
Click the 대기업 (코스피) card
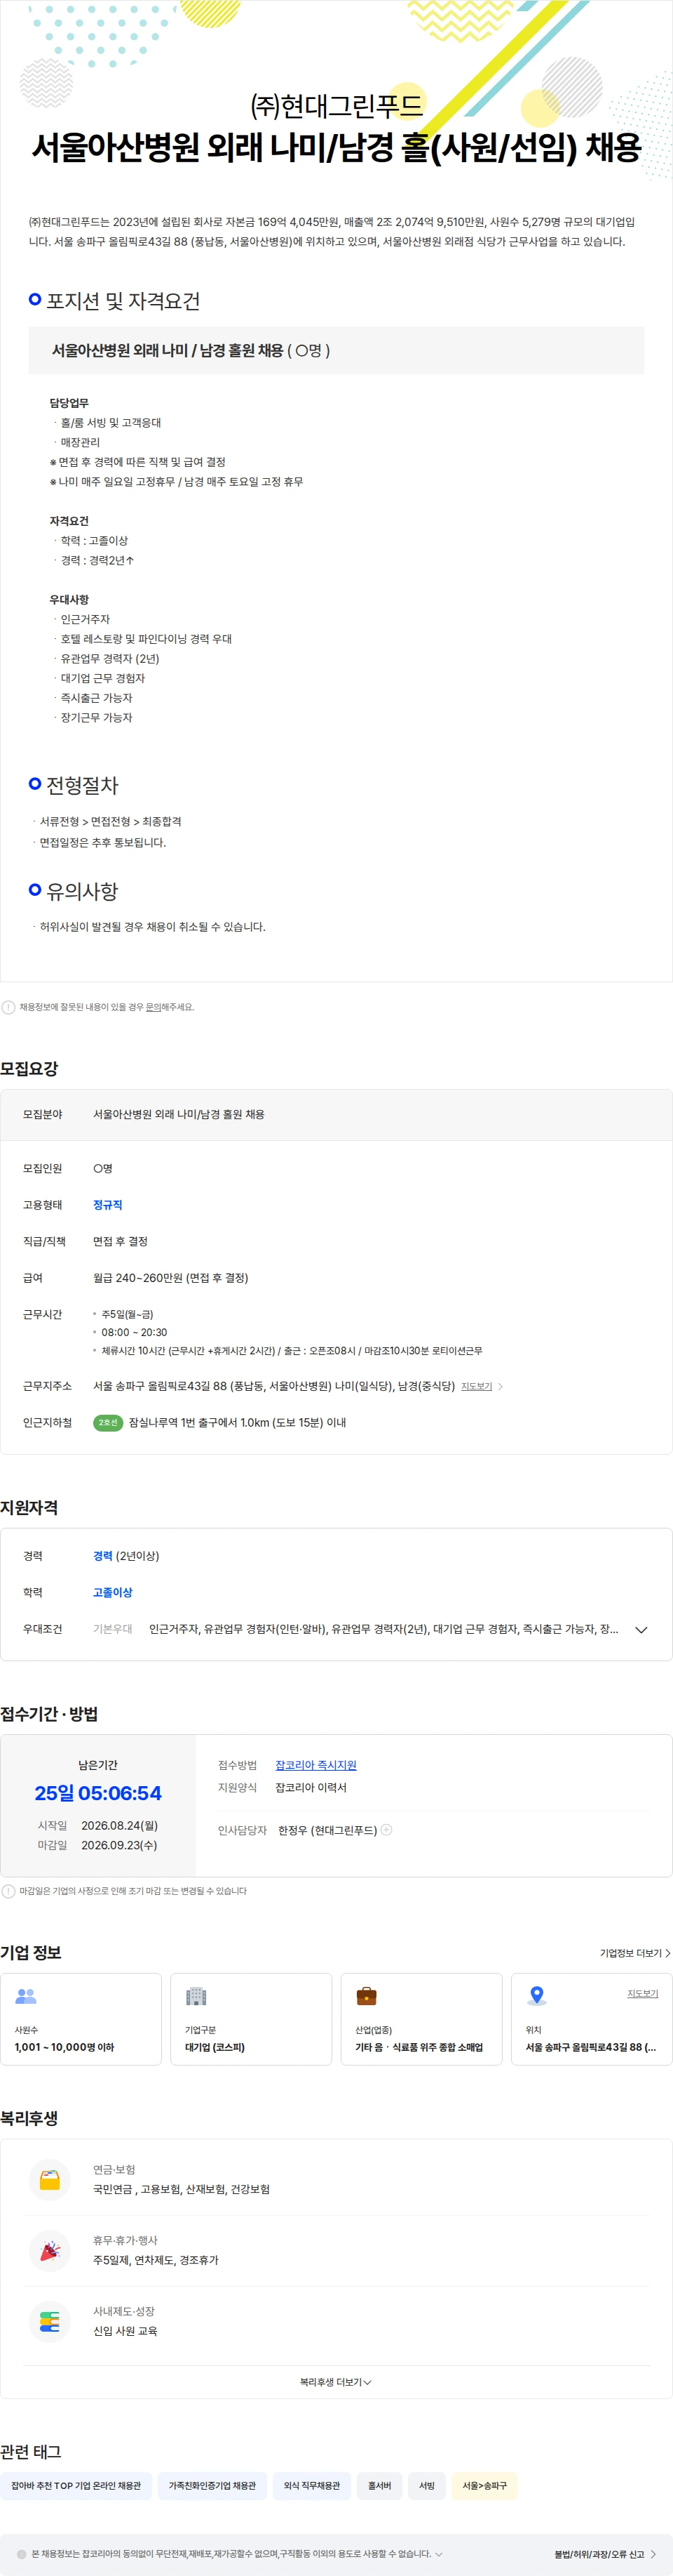pos(252,2019)
